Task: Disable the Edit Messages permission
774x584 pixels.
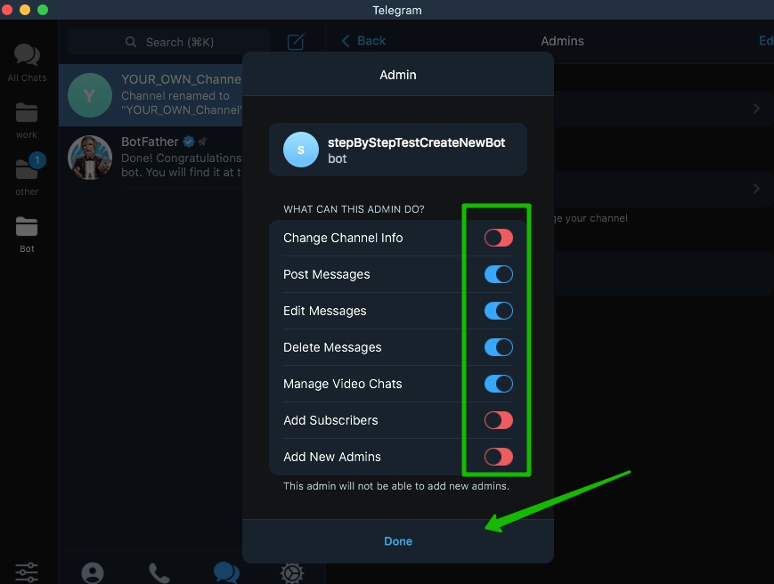Action: tap(499, 311)
